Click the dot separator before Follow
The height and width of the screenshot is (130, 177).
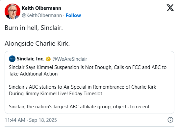(64, 15)
